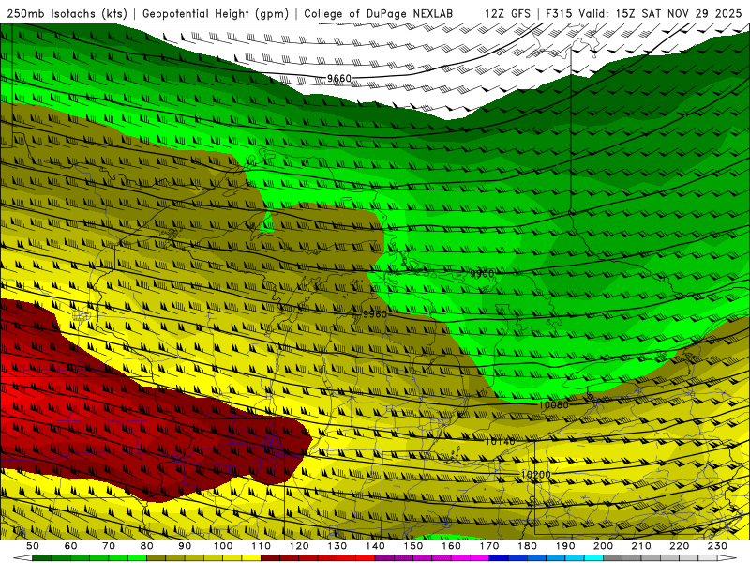This screenshot has height=563, width=750.
Task: Click the 210 label on color scale
Action: point(641,546)
